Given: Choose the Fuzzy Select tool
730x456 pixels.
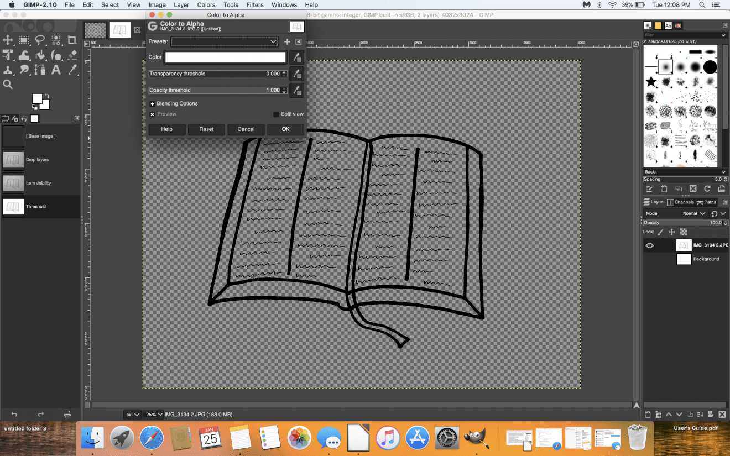Looking at the screenshot, I should coord(55,39).
